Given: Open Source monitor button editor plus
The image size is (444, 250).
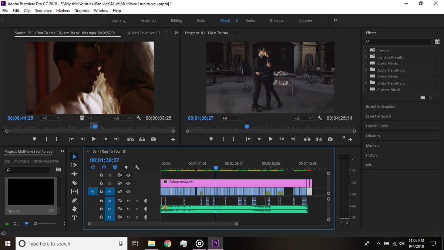Looking at the screenshot, I should 173,139.
